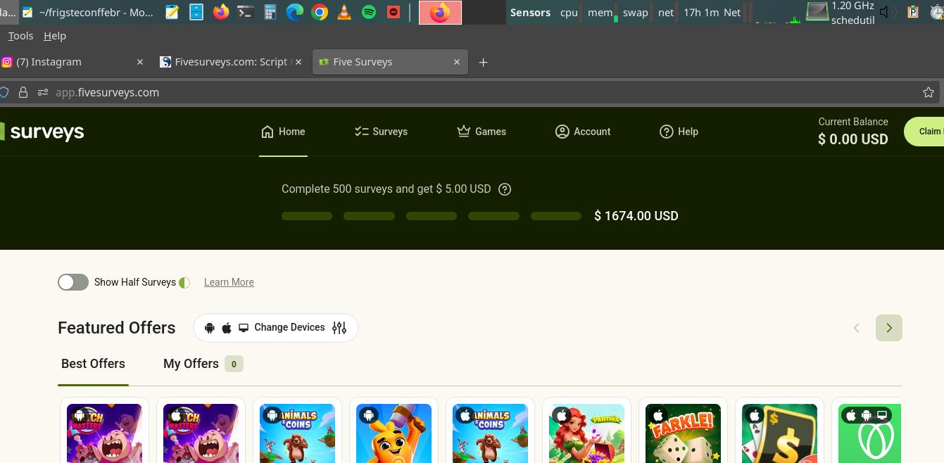Open the browser Help menu
944x463 pixels.
(54, 36)
